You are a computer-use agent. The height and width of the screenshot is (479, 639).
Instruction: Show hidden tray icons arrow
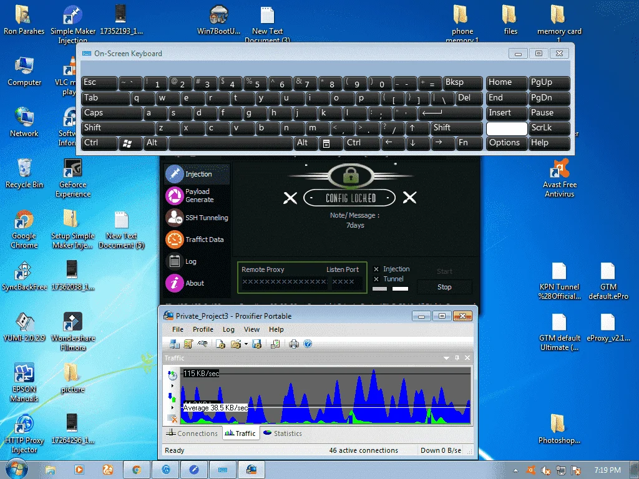(x=515, y=470)
